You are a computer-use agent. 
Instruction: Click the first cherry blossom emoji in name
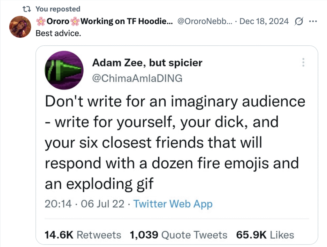tap(41, 21)
